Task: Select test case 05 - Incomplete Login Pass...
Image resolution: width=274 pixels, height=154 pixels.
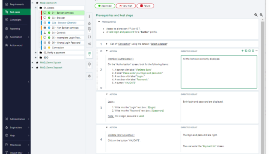Action: pyautogui.click(x=63, y=38)
